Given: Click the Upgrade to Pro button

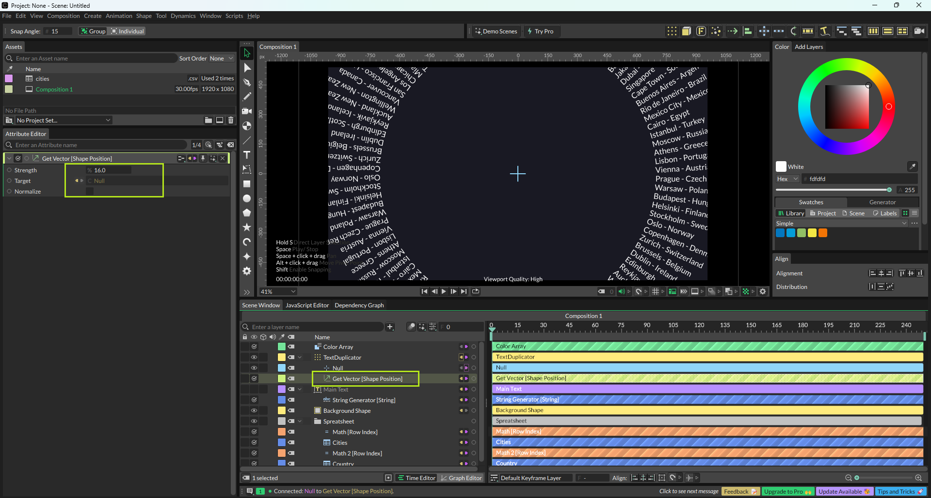Looking at the screenshot, I should (787, 492).
